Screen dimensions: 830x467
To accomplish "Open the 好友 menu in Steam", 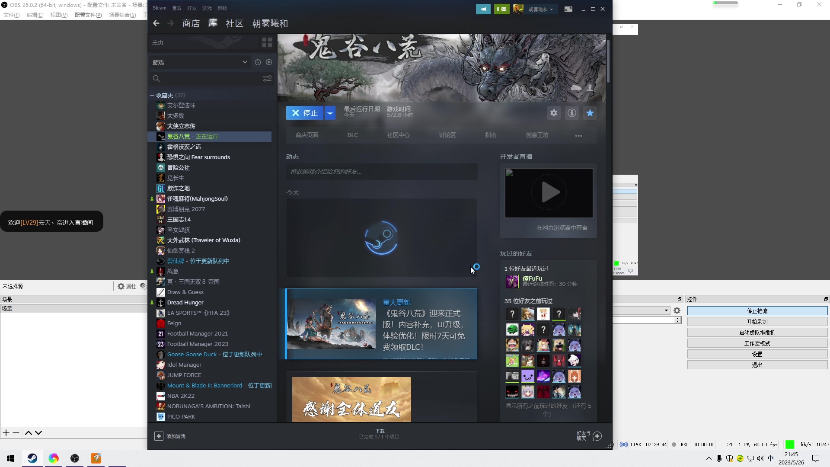I will tap(192, 8).
